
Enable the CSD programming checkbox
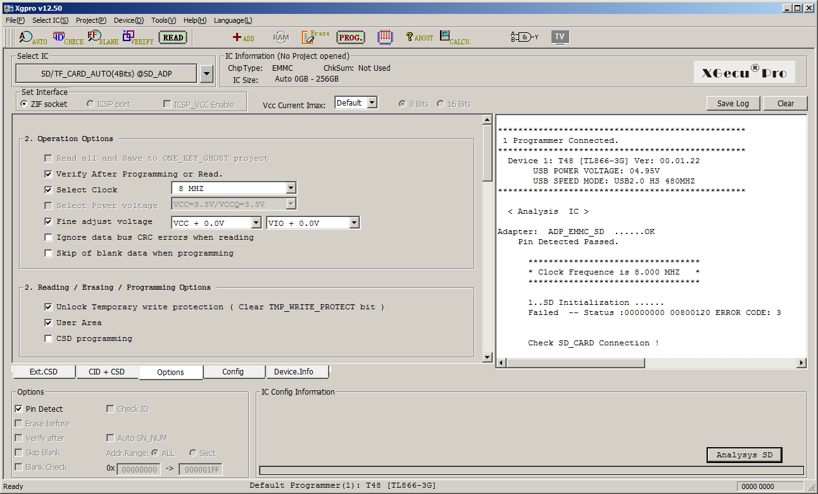[49, 338]
